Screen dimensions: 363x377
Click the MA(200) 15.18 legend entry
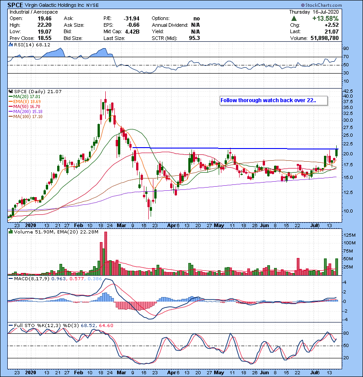28,112
